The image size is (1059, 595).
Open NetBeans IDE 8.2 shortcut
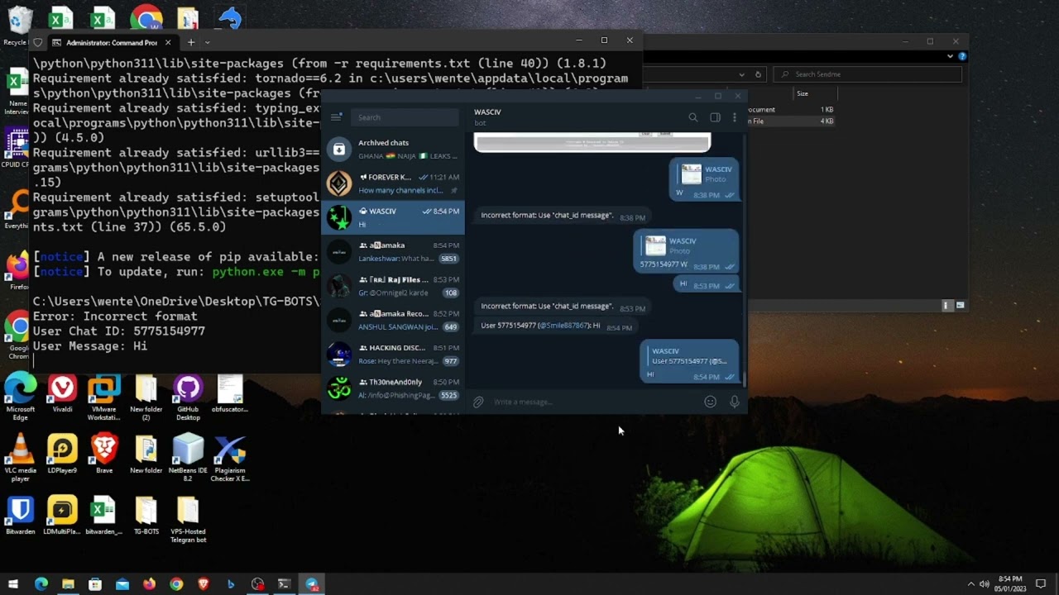tap(188, 457)
